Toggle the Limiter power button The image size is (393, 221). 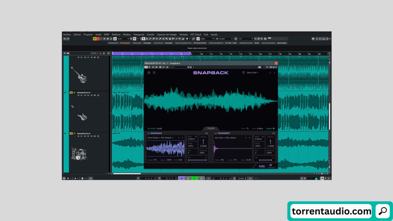click(x=149, y=129)
